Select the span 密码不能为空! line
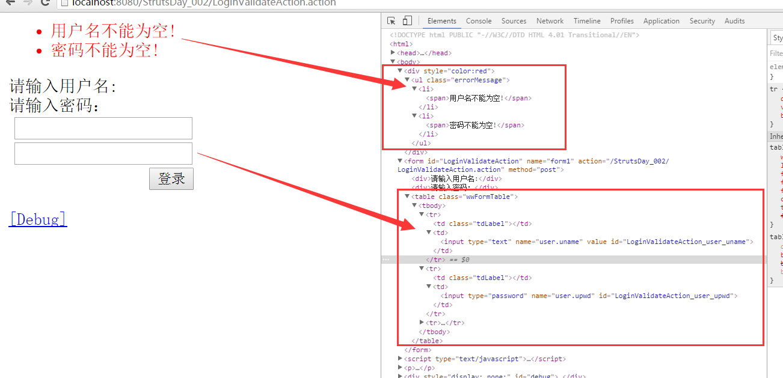This screenshot has height=378, width=783. coord(475,125)
